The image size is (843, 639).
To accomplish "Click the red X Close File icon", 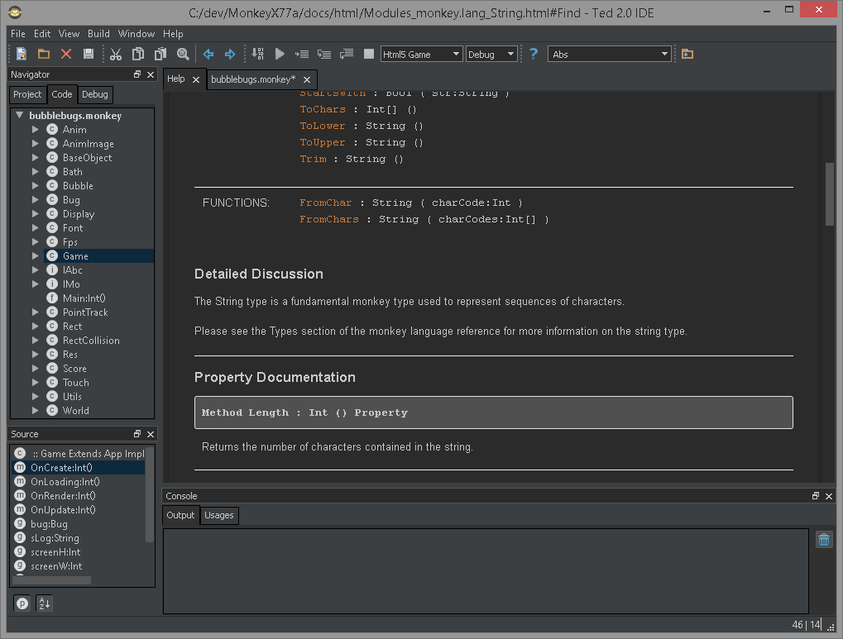I will point(66,55).
